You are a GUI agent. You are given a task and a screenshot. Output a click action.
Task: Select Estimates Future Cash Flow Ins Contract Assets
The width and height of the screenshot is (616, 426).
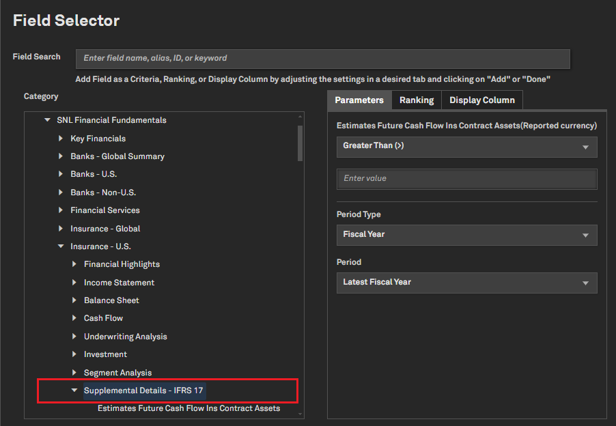[188, 408]
